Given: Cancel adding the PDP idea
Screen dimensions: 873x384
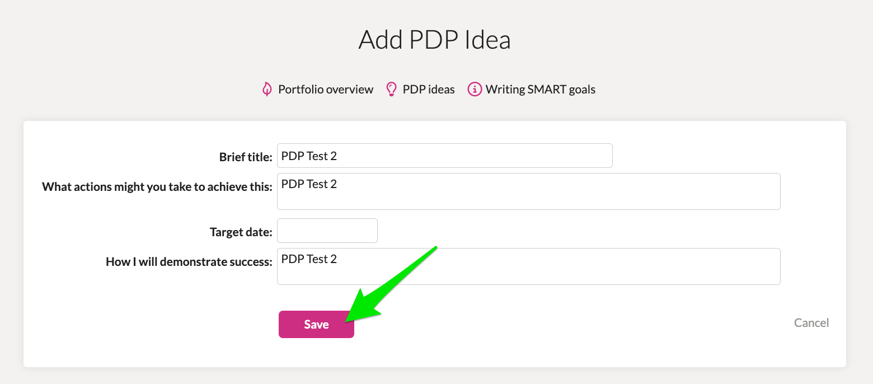Looking at the screenshot, I should tap(811, 323).
